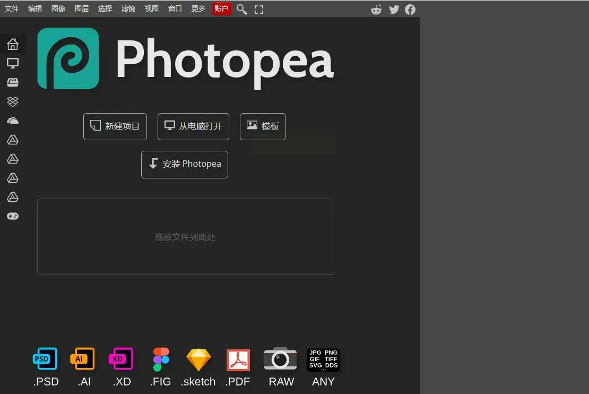Open the search magnifier icon in menu bar
This screenshot has height=394, width=589.
tap(242, 9)
